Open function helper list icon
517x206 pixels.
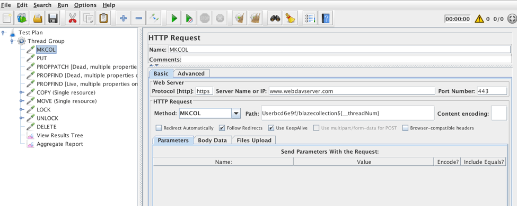310,18
